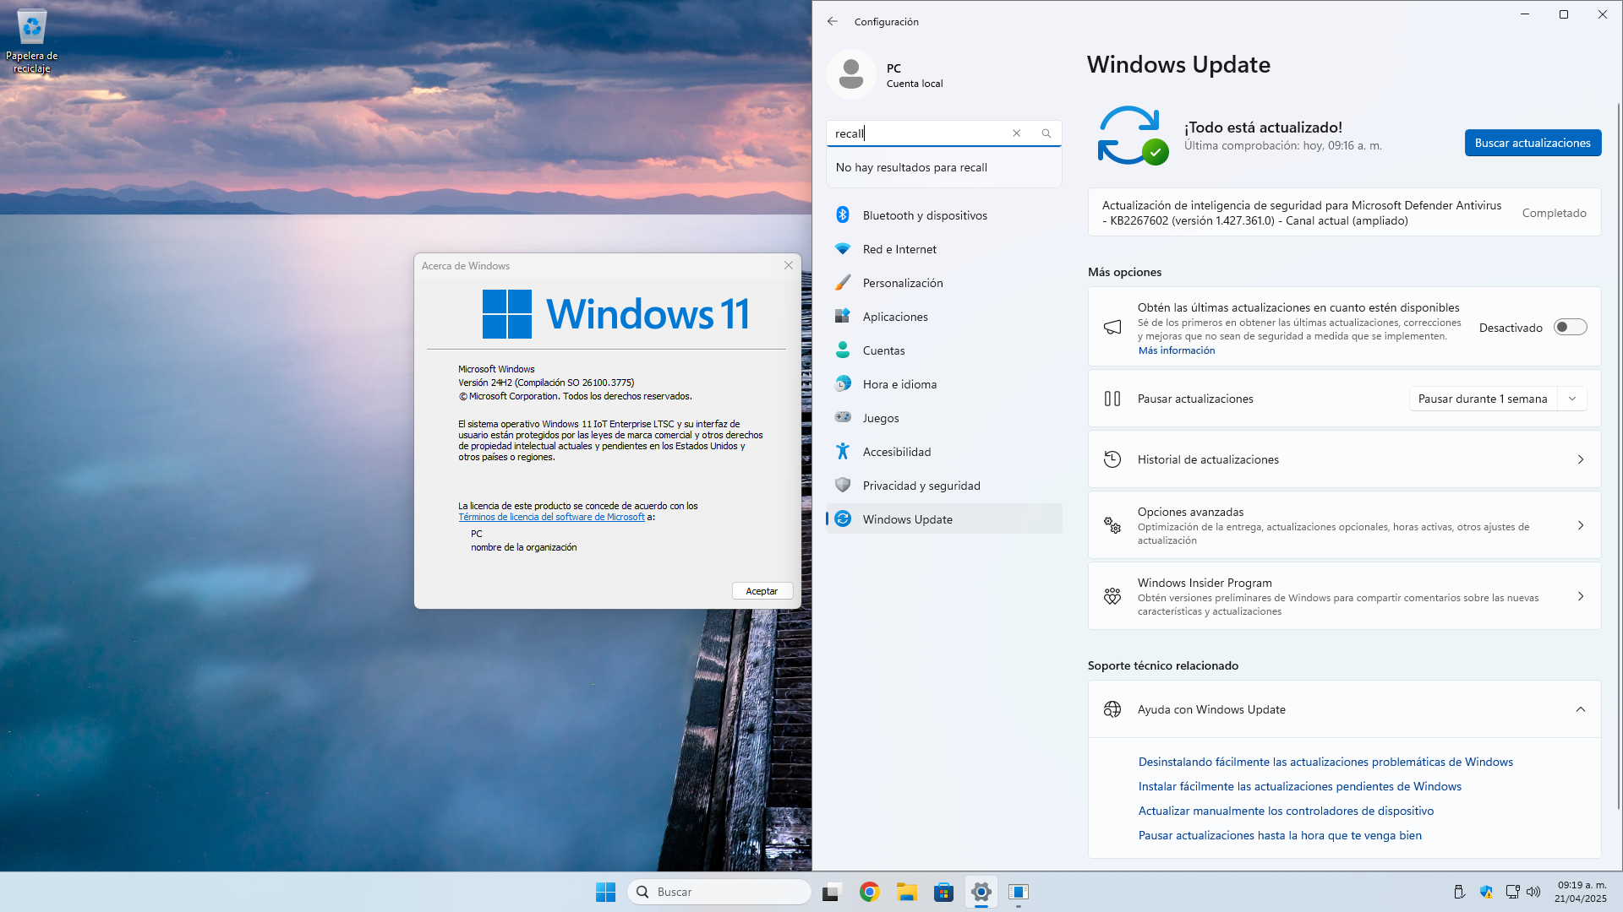Click the volume speaker tray icon
Screen dimensions: 1623x912
(x=1533, y=892)
